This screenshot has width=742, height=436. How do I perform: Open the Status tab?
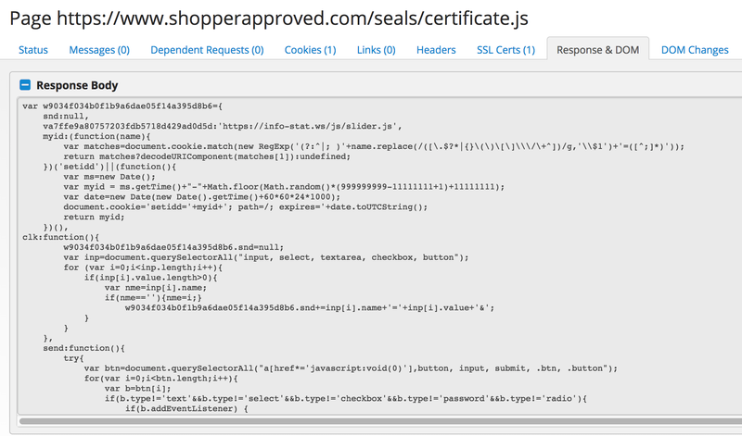point(33,50)
